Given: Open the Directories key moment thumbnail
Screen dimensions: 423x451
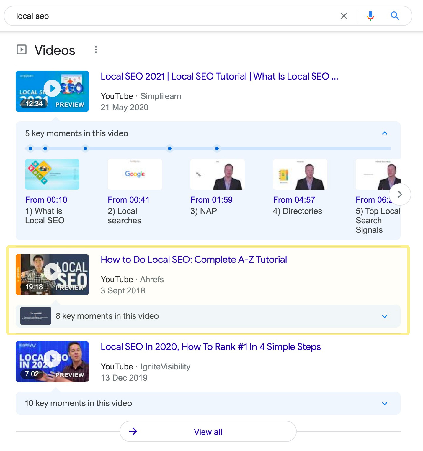Looking at the screenshot, I should click(300, 174).
